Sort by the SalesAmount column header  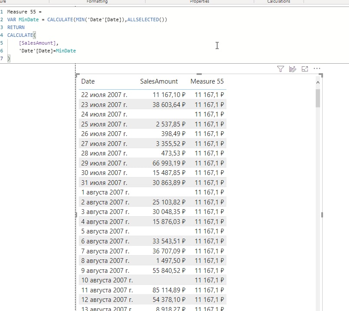click(x=159, y=81)
